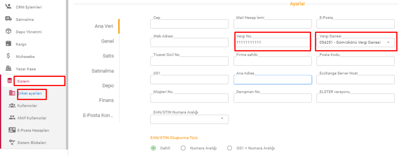Open Muhasebe via dollar sign icon

(x=9, y=56)
